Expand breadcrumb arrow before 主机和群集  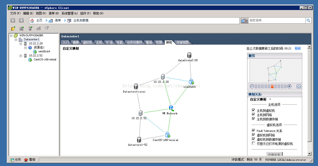(x=65, y=21)
